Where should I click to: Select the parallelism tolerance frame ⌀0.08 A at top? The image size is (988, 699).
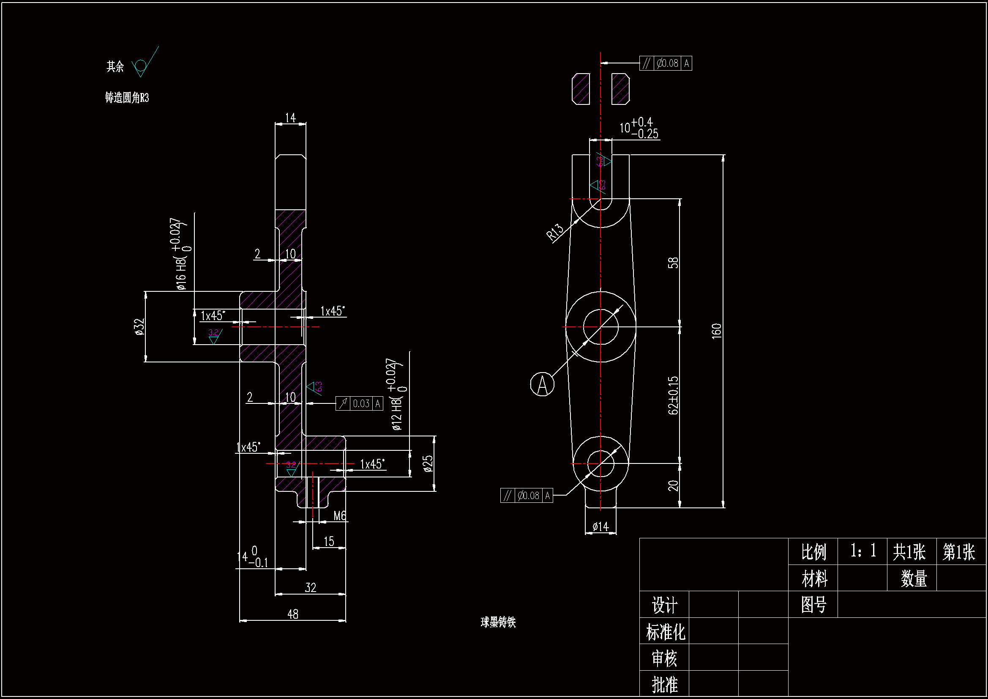(667, 64)
